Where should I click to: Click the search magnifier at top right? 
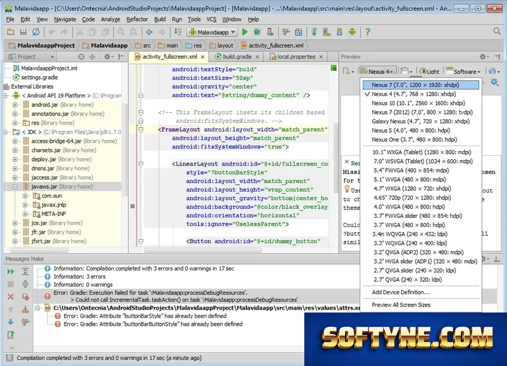click(497, 31)
